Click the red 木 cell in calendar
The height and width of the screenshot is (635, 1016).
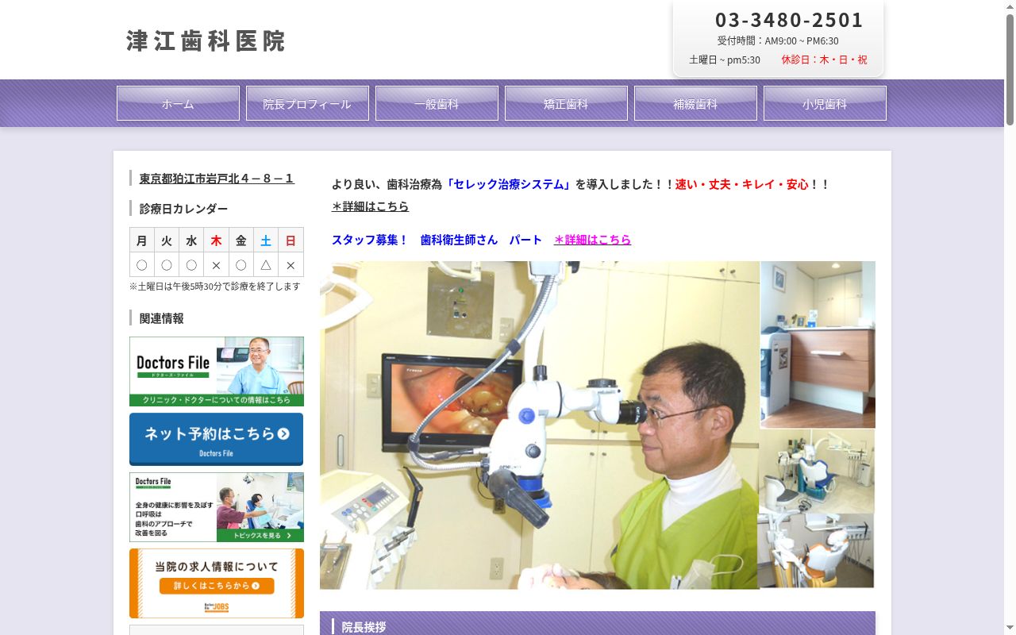point(216,241)
